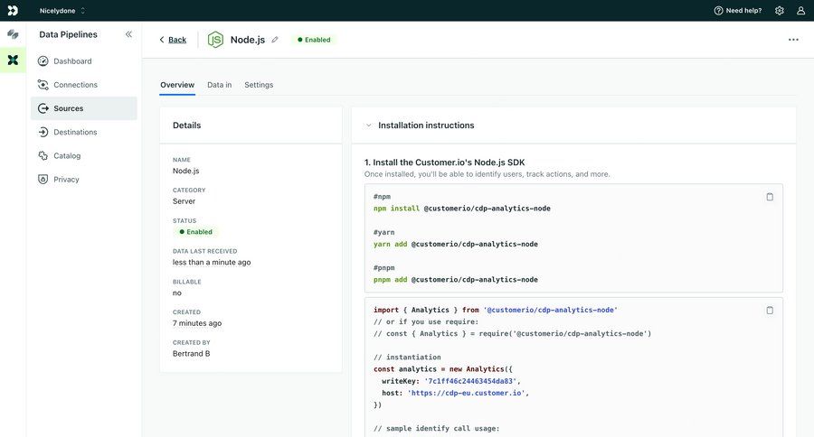The image size is (814, 437).
Task: Select Sources in the sidebar
Action: pos(83,108)
